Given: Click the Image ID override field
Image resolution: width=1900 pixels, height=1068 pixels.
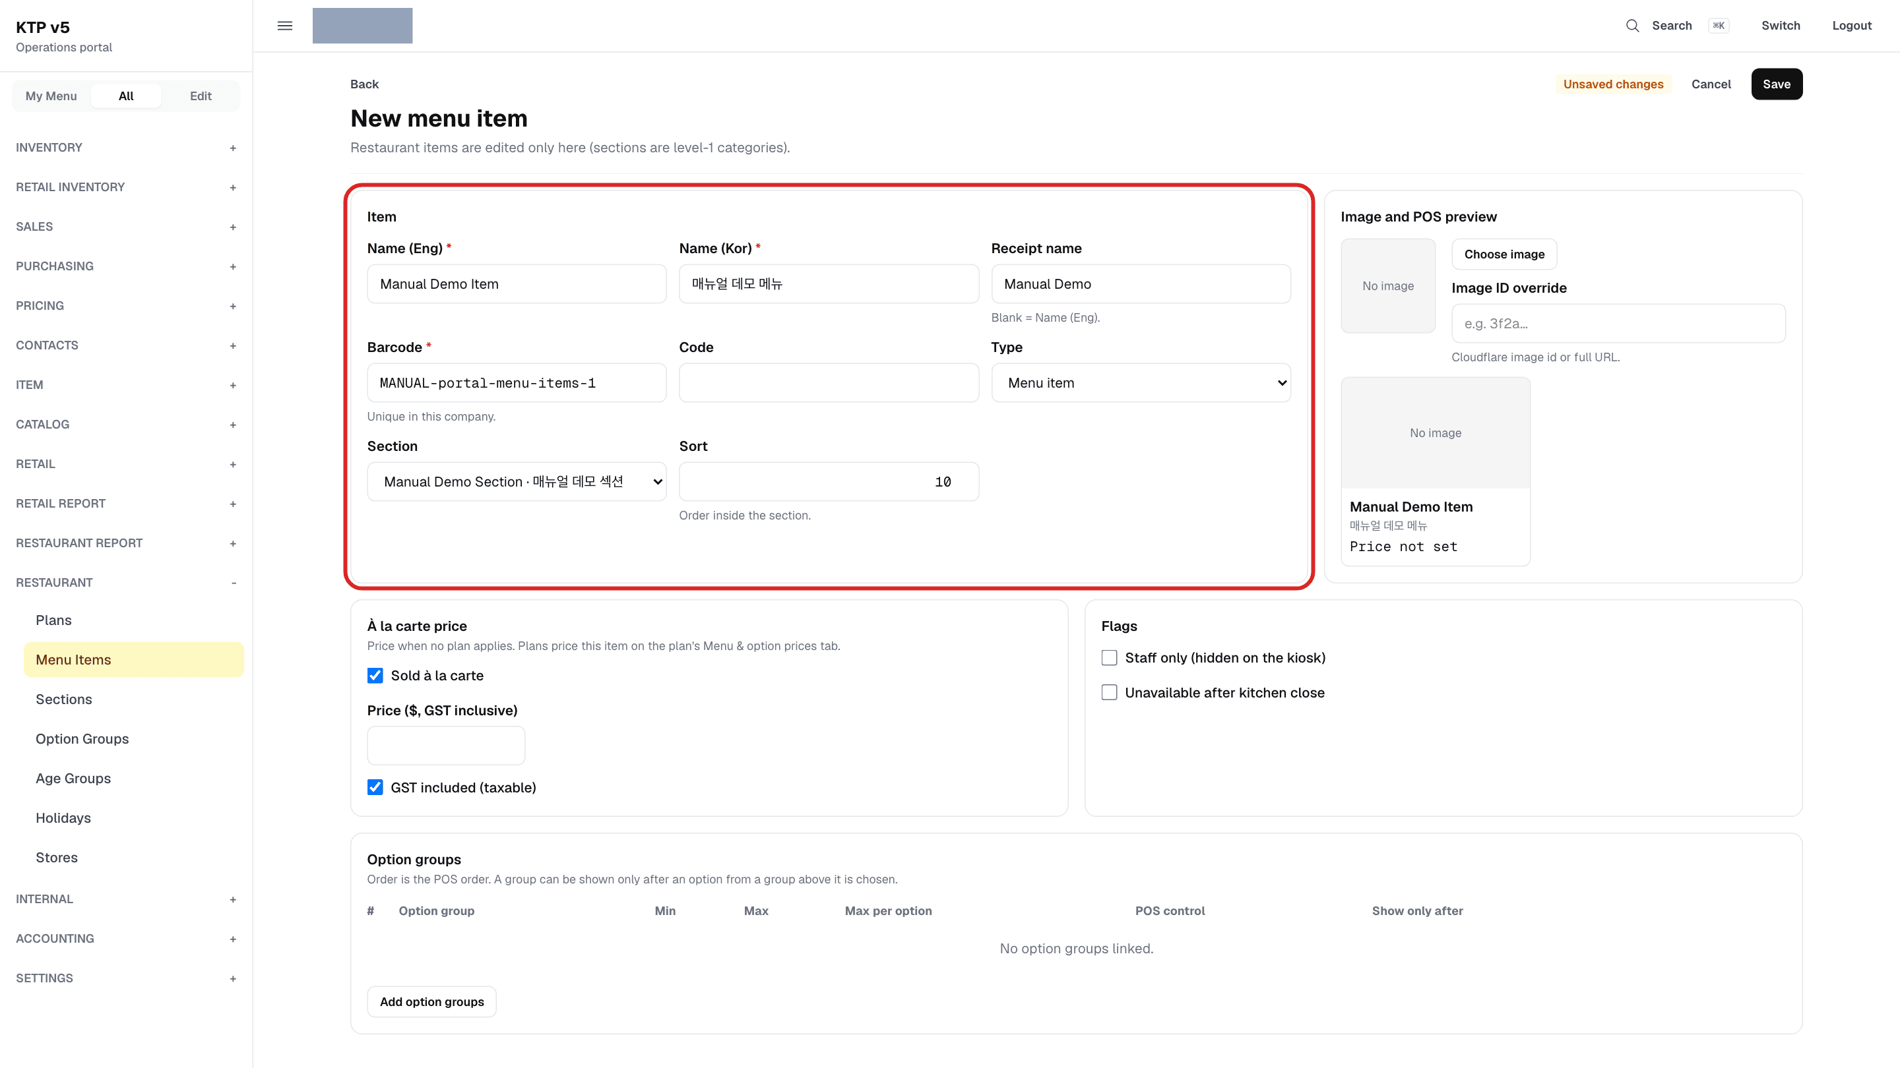Looking at the screenshot, I should point(1618,323).
